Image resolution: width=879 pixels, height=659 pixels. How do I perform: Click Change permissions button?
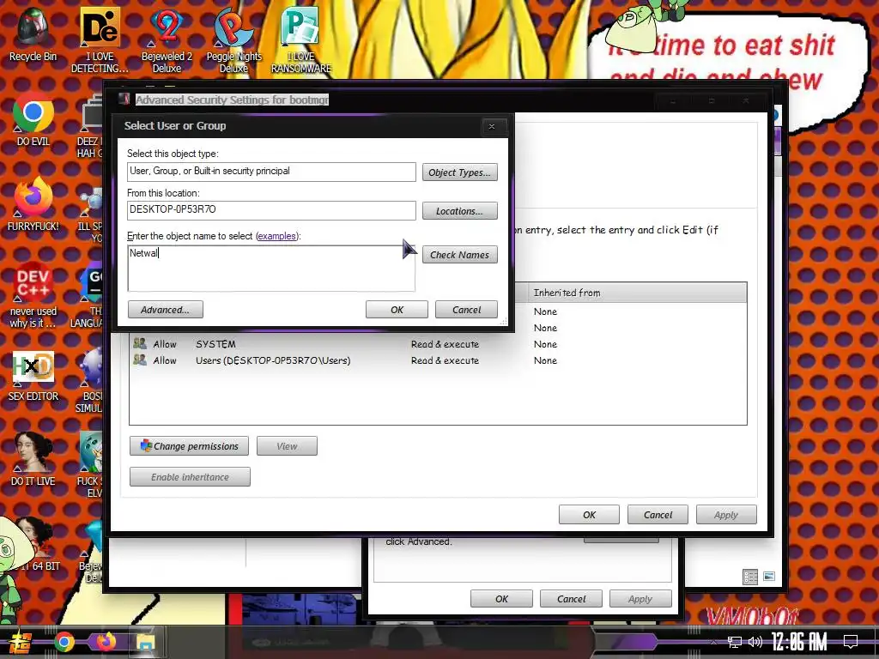coord(189,446)
